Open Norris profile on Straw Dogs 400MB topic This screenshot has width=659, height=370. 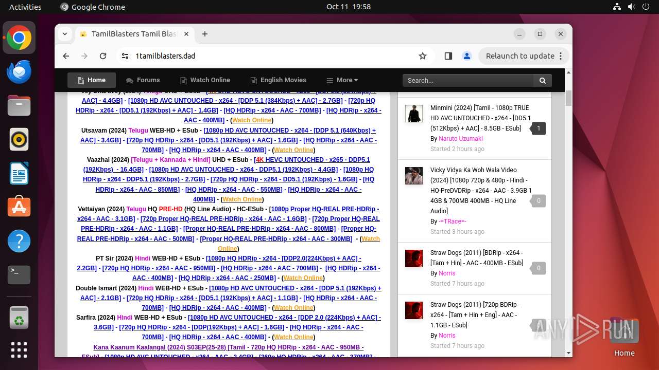447,273
